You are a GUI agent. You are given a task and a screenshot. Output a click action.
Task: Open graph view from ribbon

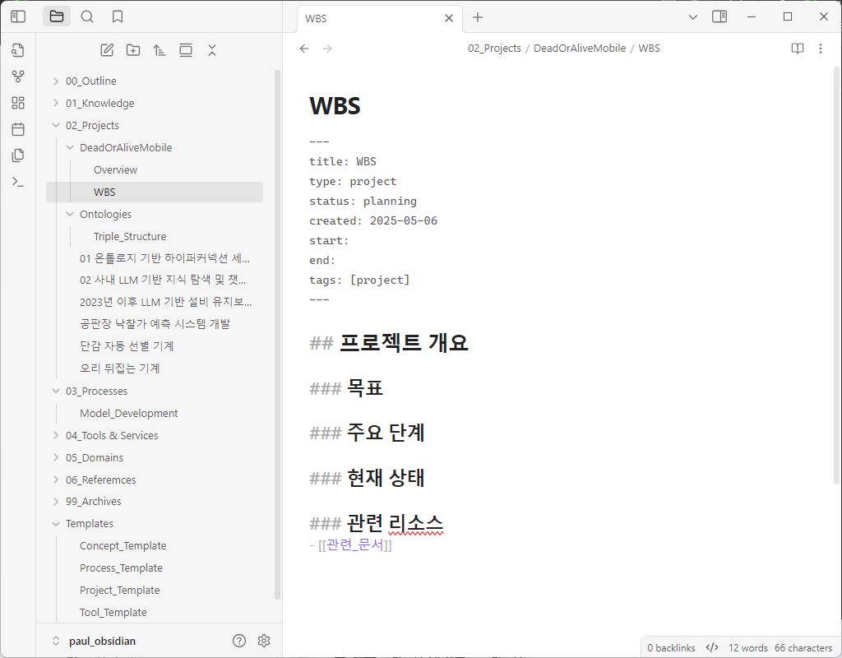(x=18, y=76)
